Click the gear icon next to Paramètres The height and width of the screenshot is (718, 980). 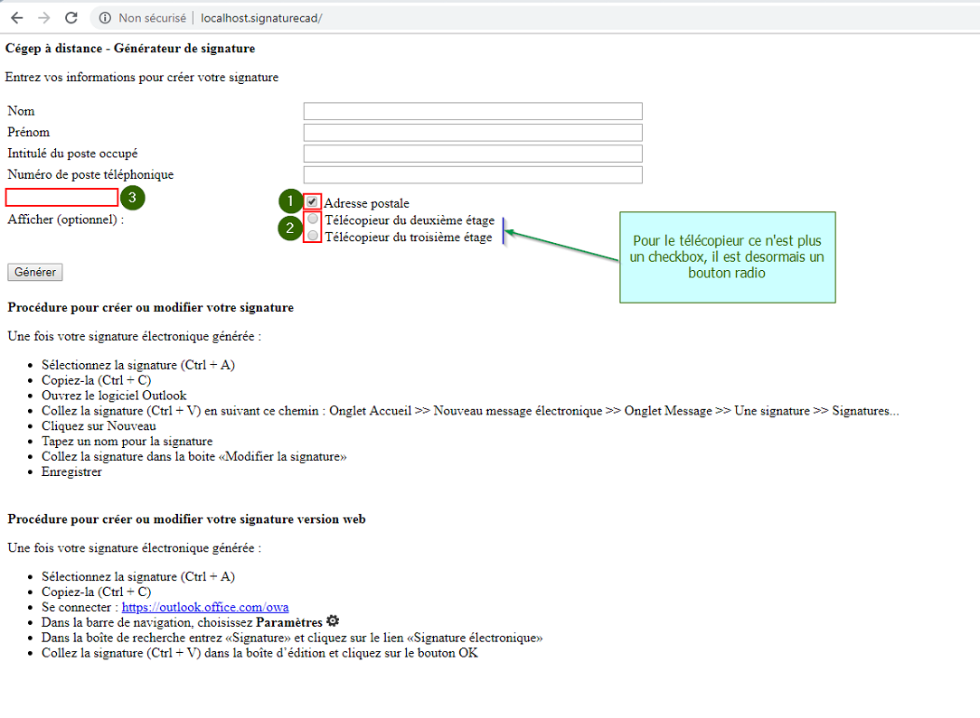click(x=333, y=621)
